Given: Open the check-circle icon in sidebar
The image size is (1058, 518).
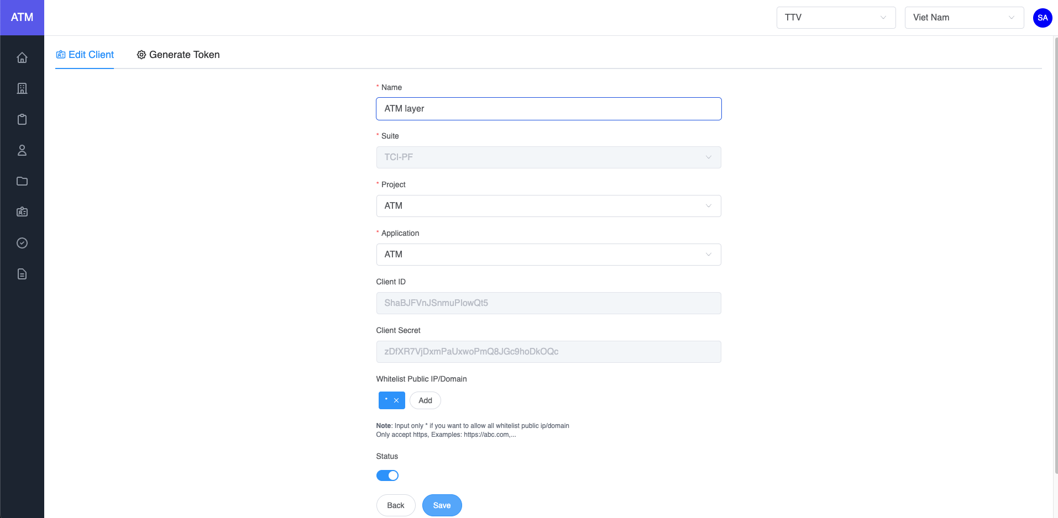Looking at the screenshot, I should click(x=22, y=243).
